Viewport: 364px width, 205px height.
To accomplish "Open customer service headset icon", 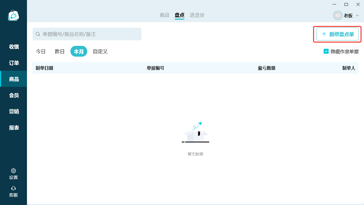I will pos(13,188).
